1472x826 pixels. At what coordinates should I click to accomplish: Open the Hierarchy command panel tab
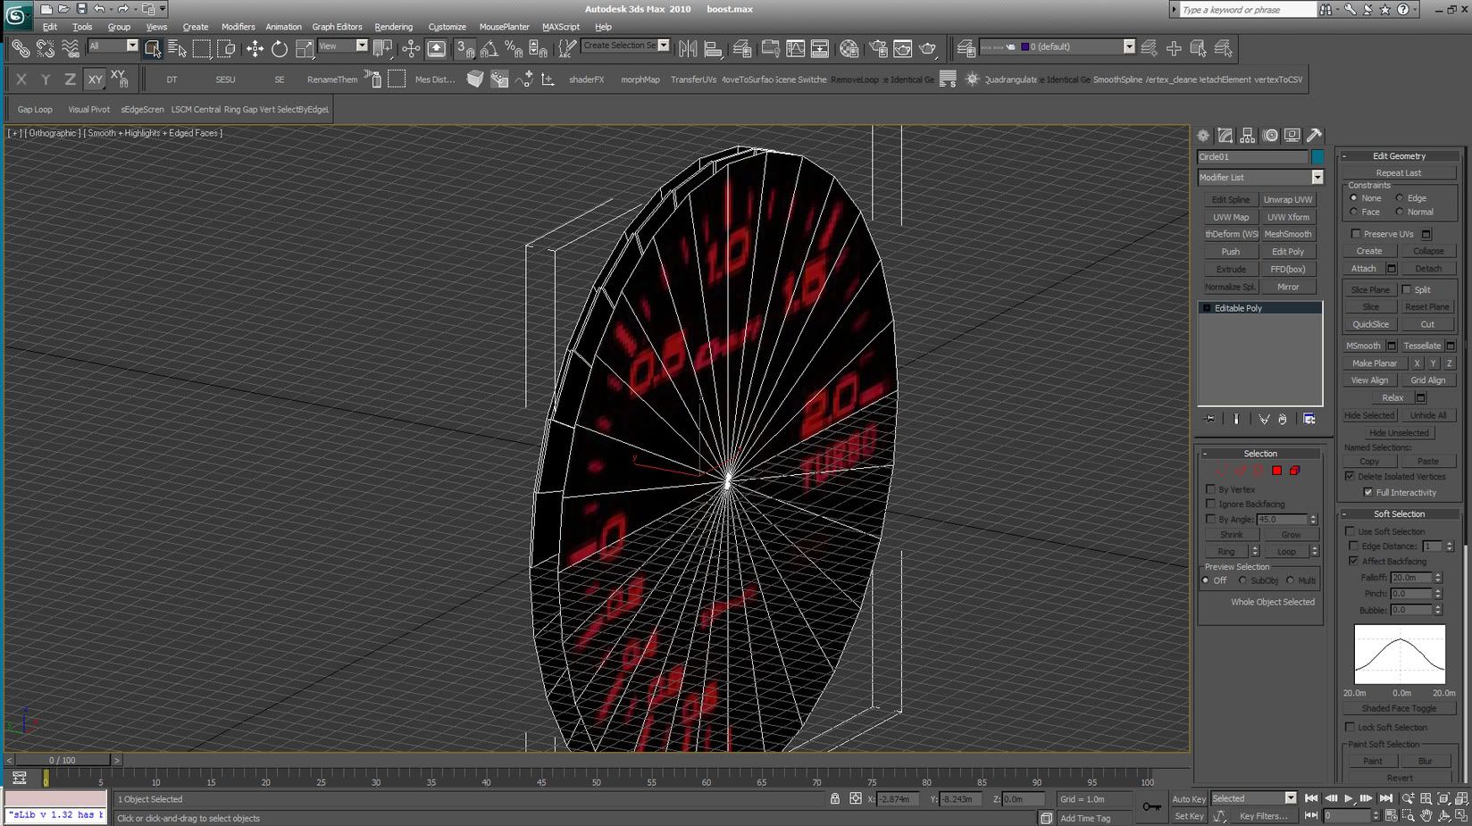click(x=1248, y=136)
